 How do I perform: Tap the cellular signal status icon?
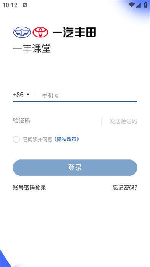click(139, 5)
